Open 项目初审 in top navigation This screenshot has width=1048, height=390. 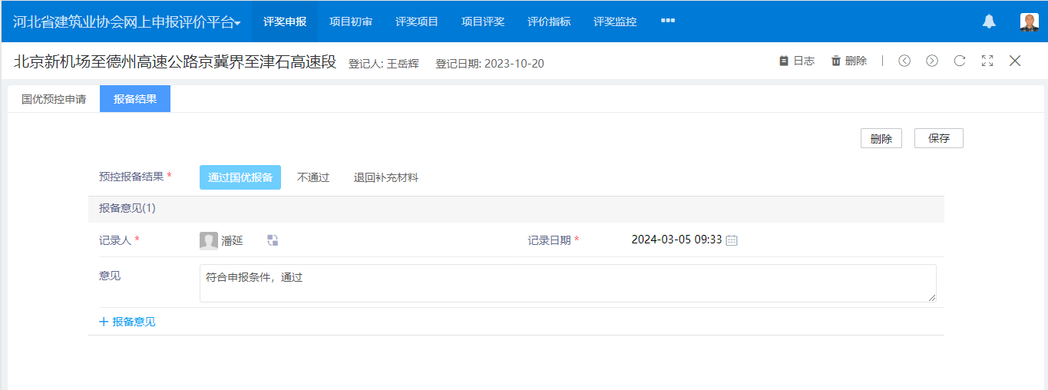point(351,21)
